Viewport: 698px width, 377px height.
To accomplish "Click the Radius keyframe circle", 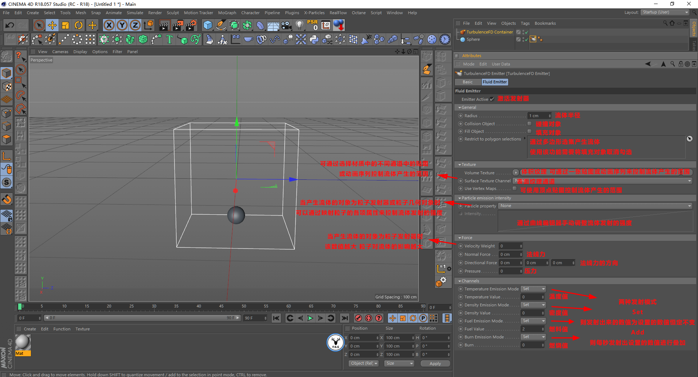I will (x=461, y=116).
